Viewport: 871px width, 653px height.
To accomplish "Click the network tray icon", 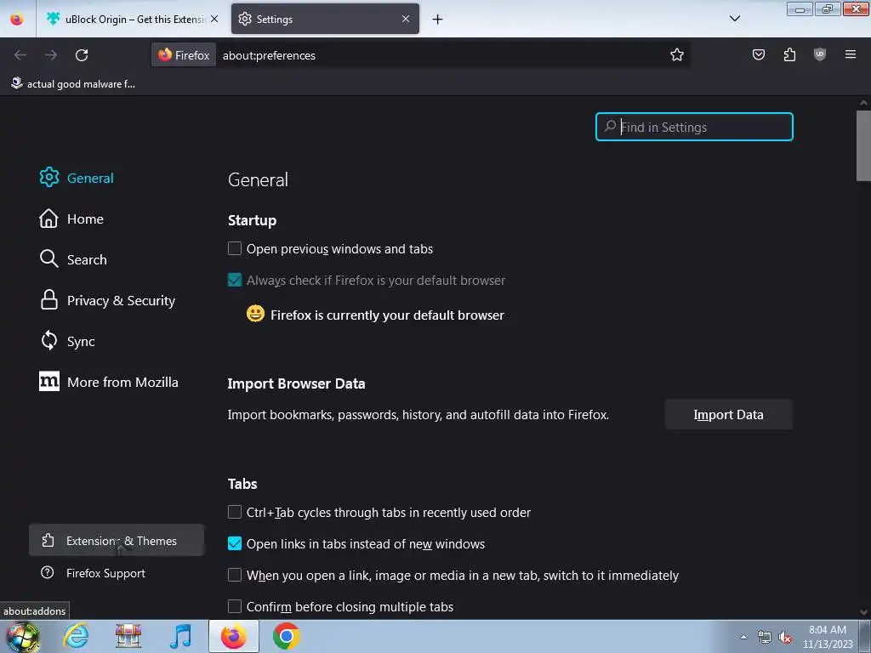I will [765, 637].
